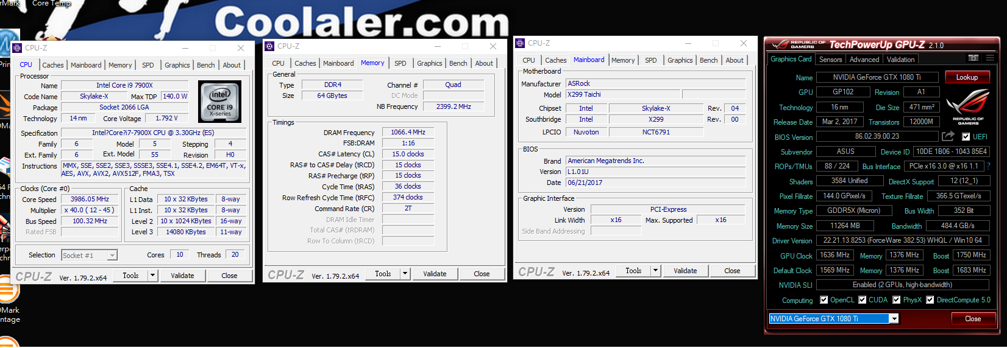
Task: Switch to the Sensors tab in GPU-Z
Action: point(831,60)
